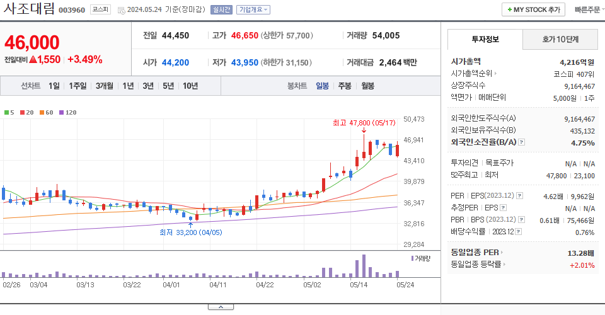Viewport: 605px width, 315px height.
Task: Open the 기업개요 dropdown
Action: 253,9
